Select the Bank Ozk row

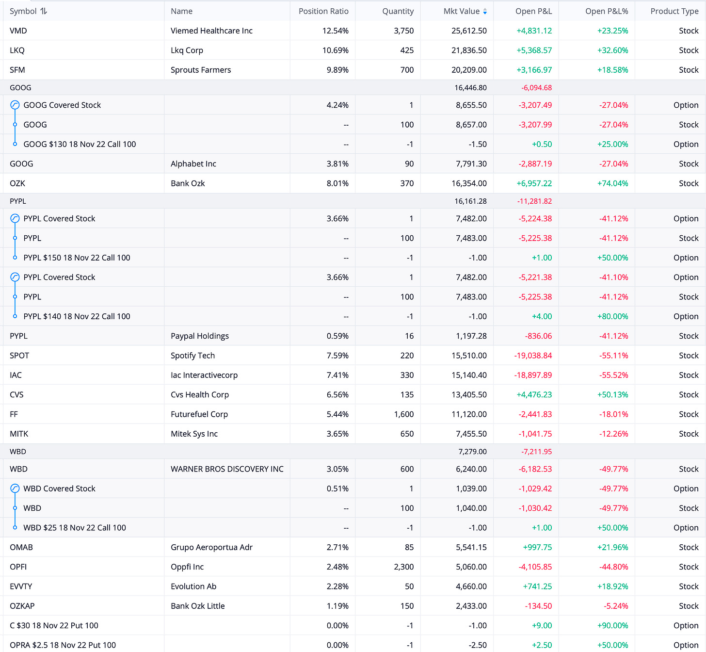pos(353,183)
